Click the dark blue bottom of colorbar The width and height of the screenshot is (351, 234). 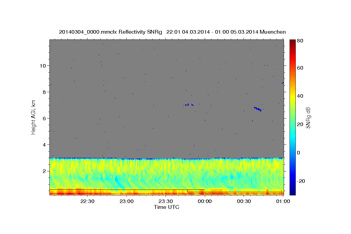pos(292,192)
